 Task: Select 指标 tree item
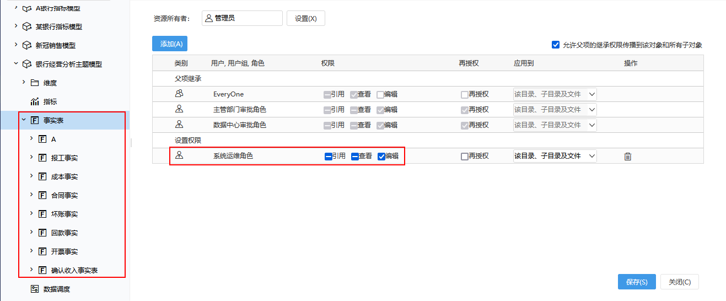50,101
